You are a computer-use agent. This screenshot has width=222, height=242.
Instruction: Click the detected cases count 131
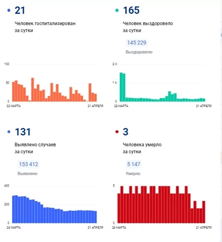point(23,132)
